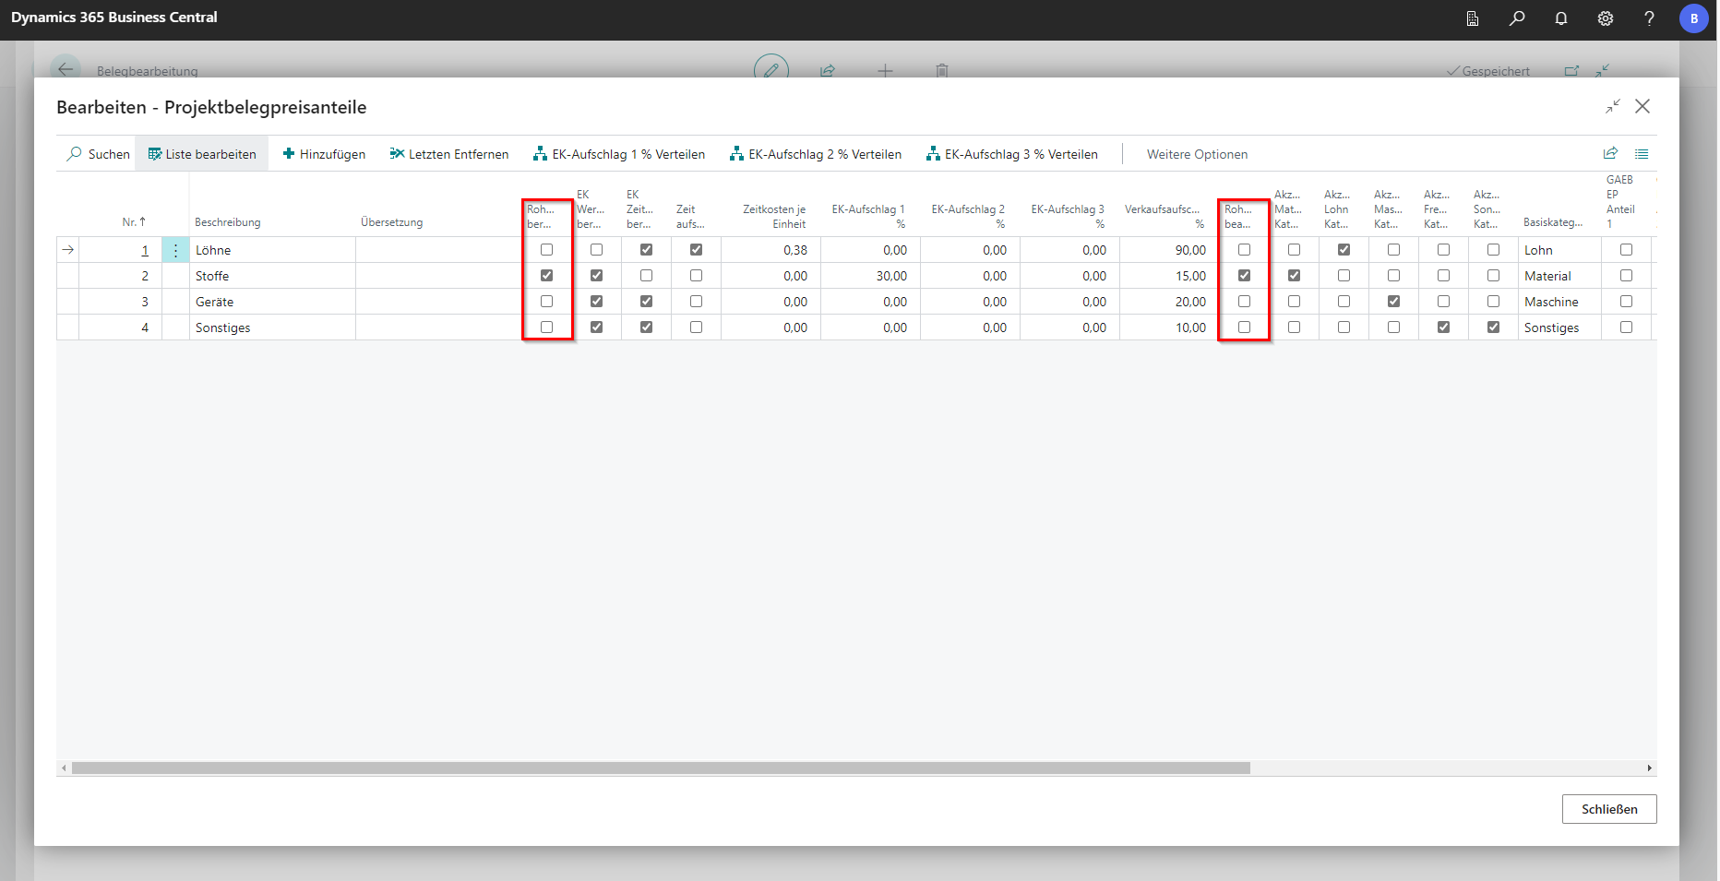
Task: Click the document icon in top bar
Action: [1473, 18]
